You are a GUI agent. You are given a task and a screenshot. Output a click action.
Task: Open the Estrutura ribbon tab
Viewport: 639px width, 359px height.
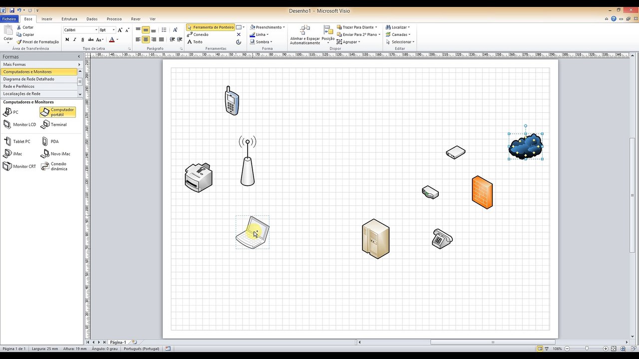pyautogui.click(x=69, y=19)
